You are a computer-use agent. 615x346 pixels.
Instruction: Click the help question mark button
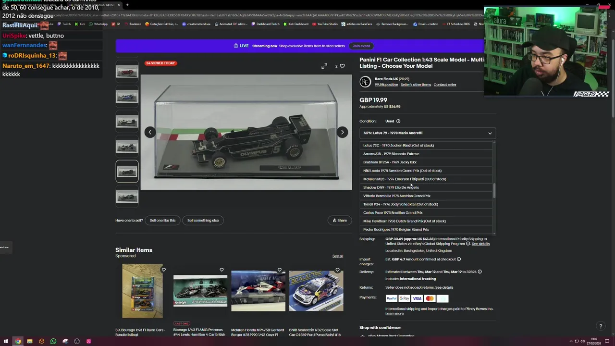(x=601, y=326)
